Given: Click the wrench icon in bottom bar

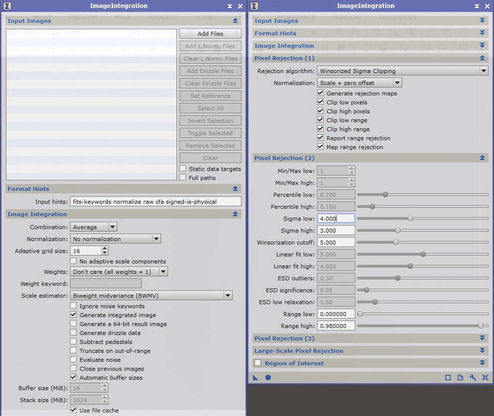Looking at the screenshot, I should (x=473, y=378).
